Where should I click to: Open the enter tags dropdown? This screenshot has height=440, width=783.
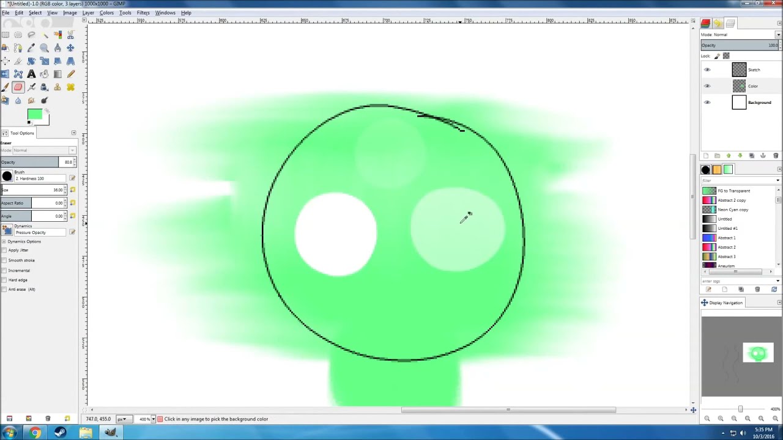777,281
